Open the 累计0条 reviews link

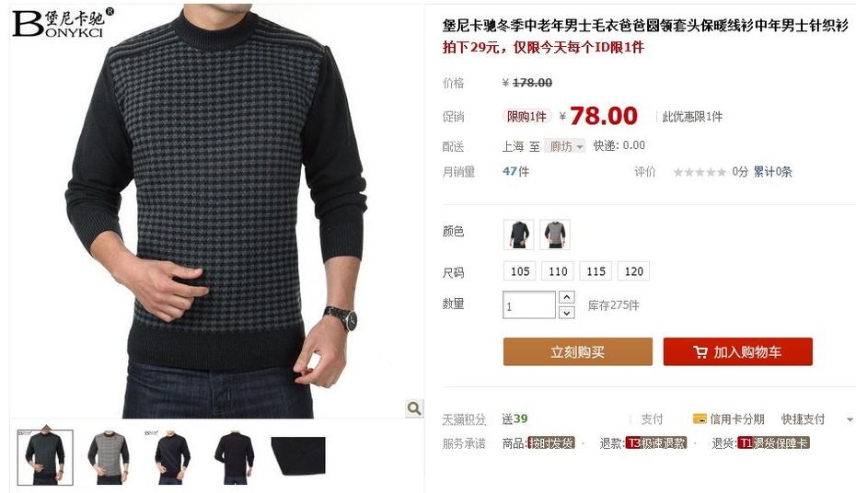point(772,172)
